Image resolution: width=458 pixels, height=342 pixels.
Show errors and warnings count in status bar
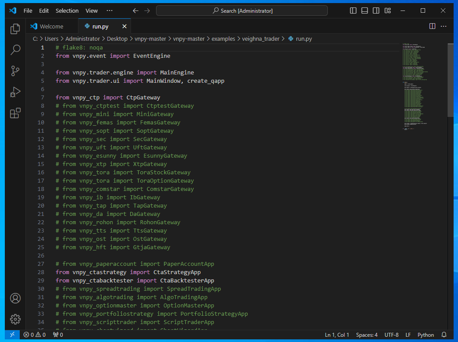tap(35, 335)
